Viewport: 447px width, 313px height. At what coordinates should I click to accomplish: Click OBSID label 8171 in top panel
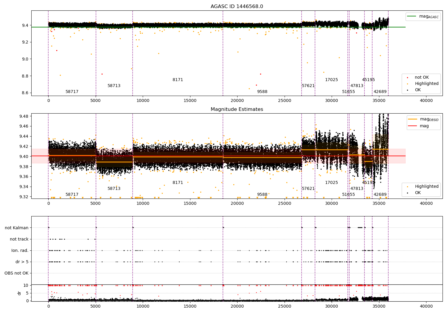click(178, 80)
